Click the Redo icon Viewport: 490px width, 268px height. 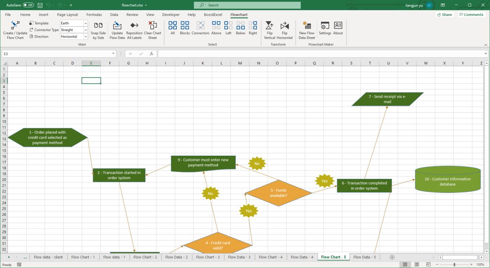pos(60,5)
